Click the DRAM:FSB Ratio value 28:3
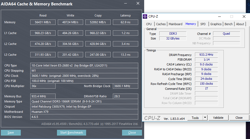Image resolution: width=250 pixels, height=139 pixels. 126,96
